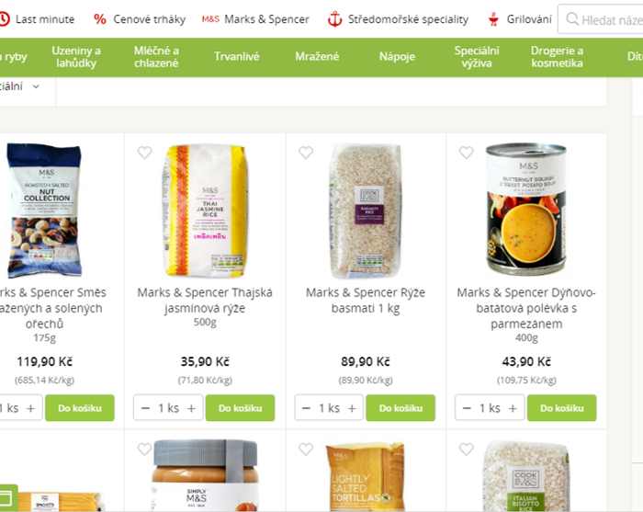This screenshot has height=512, width=643.
Task: Click the search magnifier icon
Action: coord(572,19)
